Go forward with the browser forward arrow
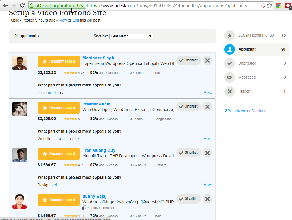The image size is (292, 220). coord(14,5)
